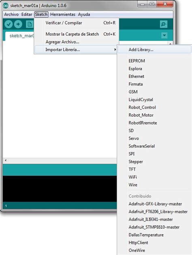Open the Ayuda menu
The width and height of the screenshot is (192, 255).
[x=84, y=15]
